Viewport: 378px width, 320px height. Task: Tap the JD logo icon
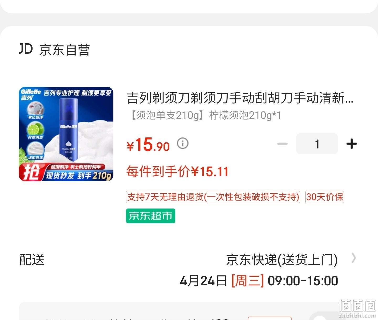26,49
